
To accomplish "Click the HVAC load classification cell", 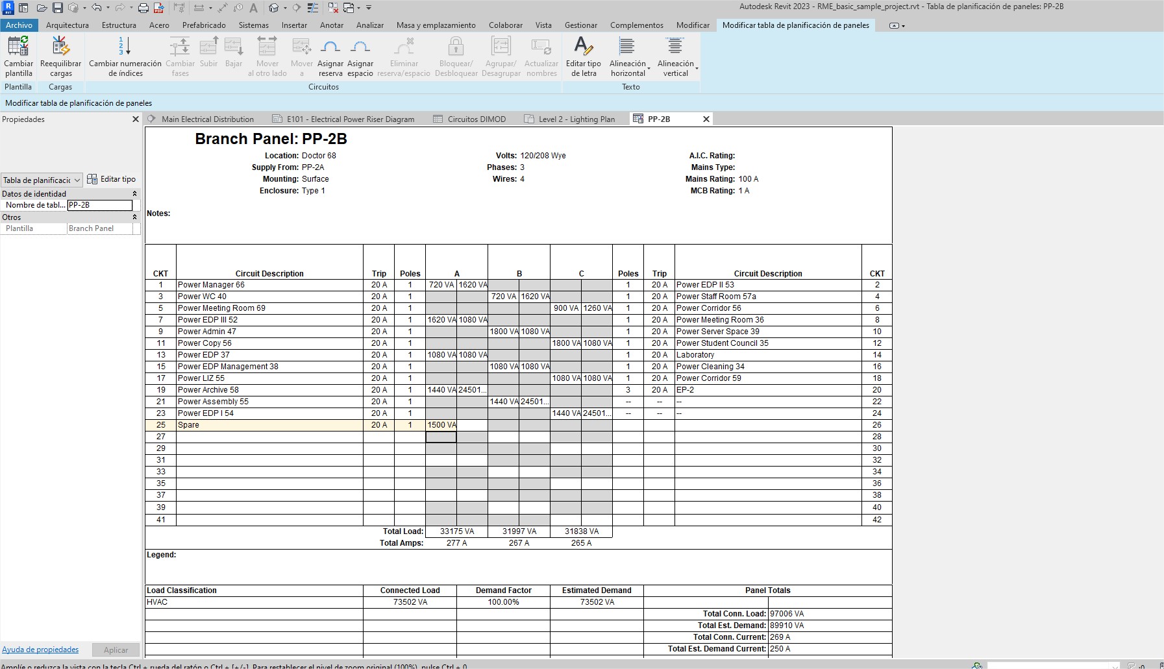I will click(x=254, y=602).
